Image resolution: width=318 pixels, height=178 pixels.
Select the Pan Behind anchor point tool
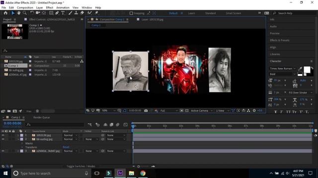pyautogui.click(x=44, y=13)
